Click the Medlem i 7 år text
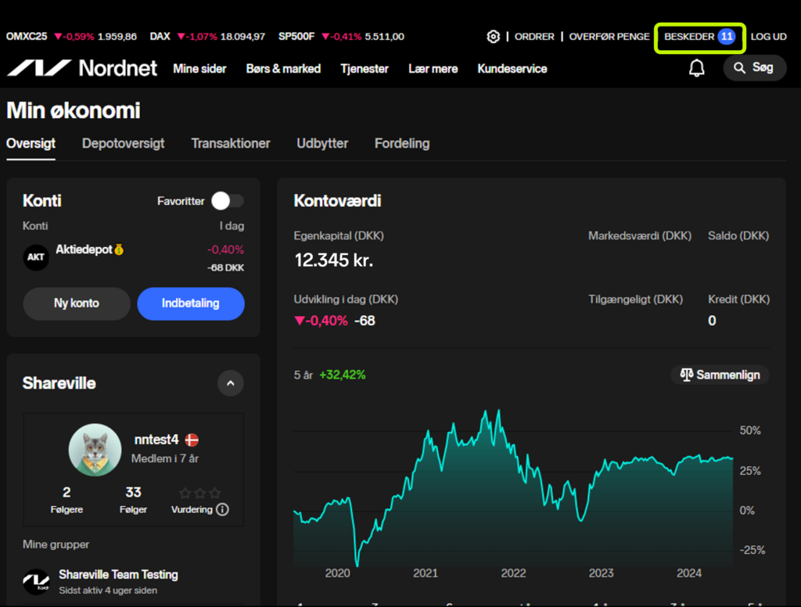The height and width of the screenshot is (607, 801). [x=165, y=459]
